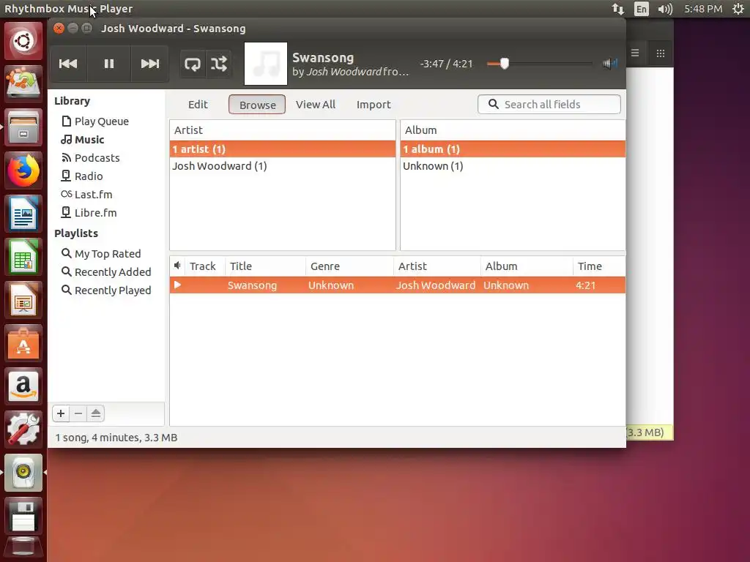Image resolution: width=750 pixels, height=562 pixels.
Task: Select '1 artist (1)' row
Action: point(283,149)
